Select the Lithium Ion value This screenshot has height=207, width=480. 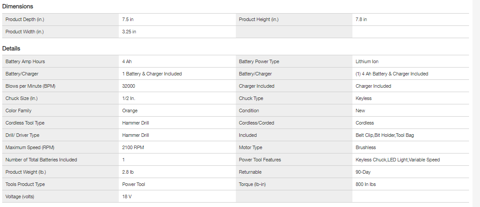click(367, 61)
